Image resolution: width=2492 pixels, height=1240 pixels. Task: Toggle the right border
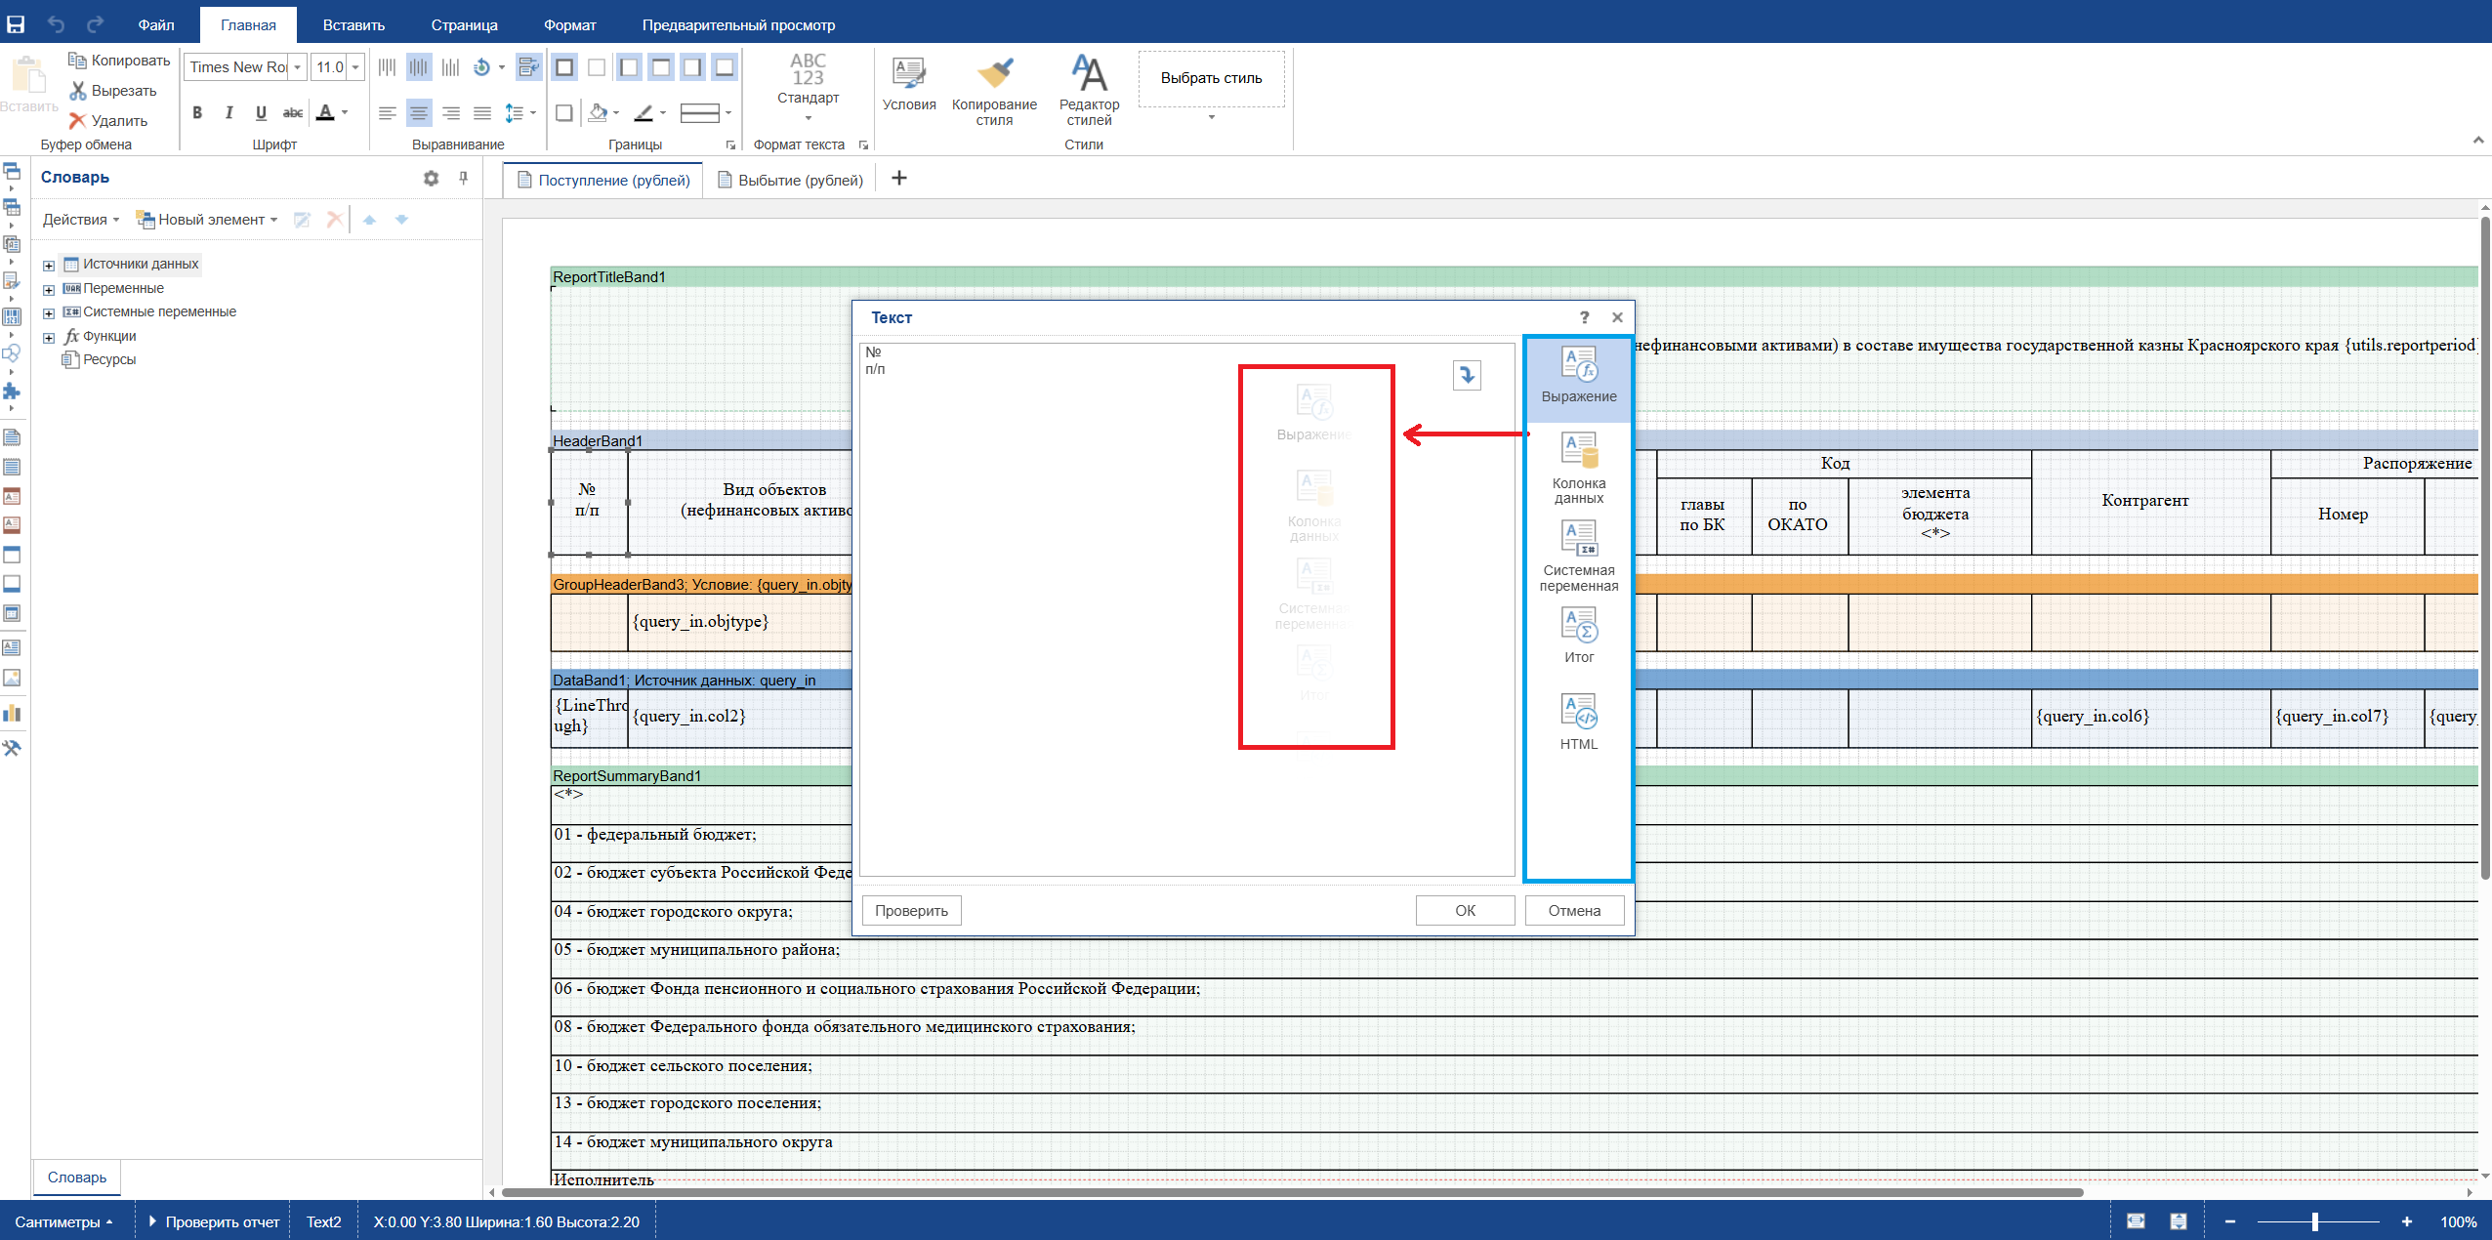692,67
